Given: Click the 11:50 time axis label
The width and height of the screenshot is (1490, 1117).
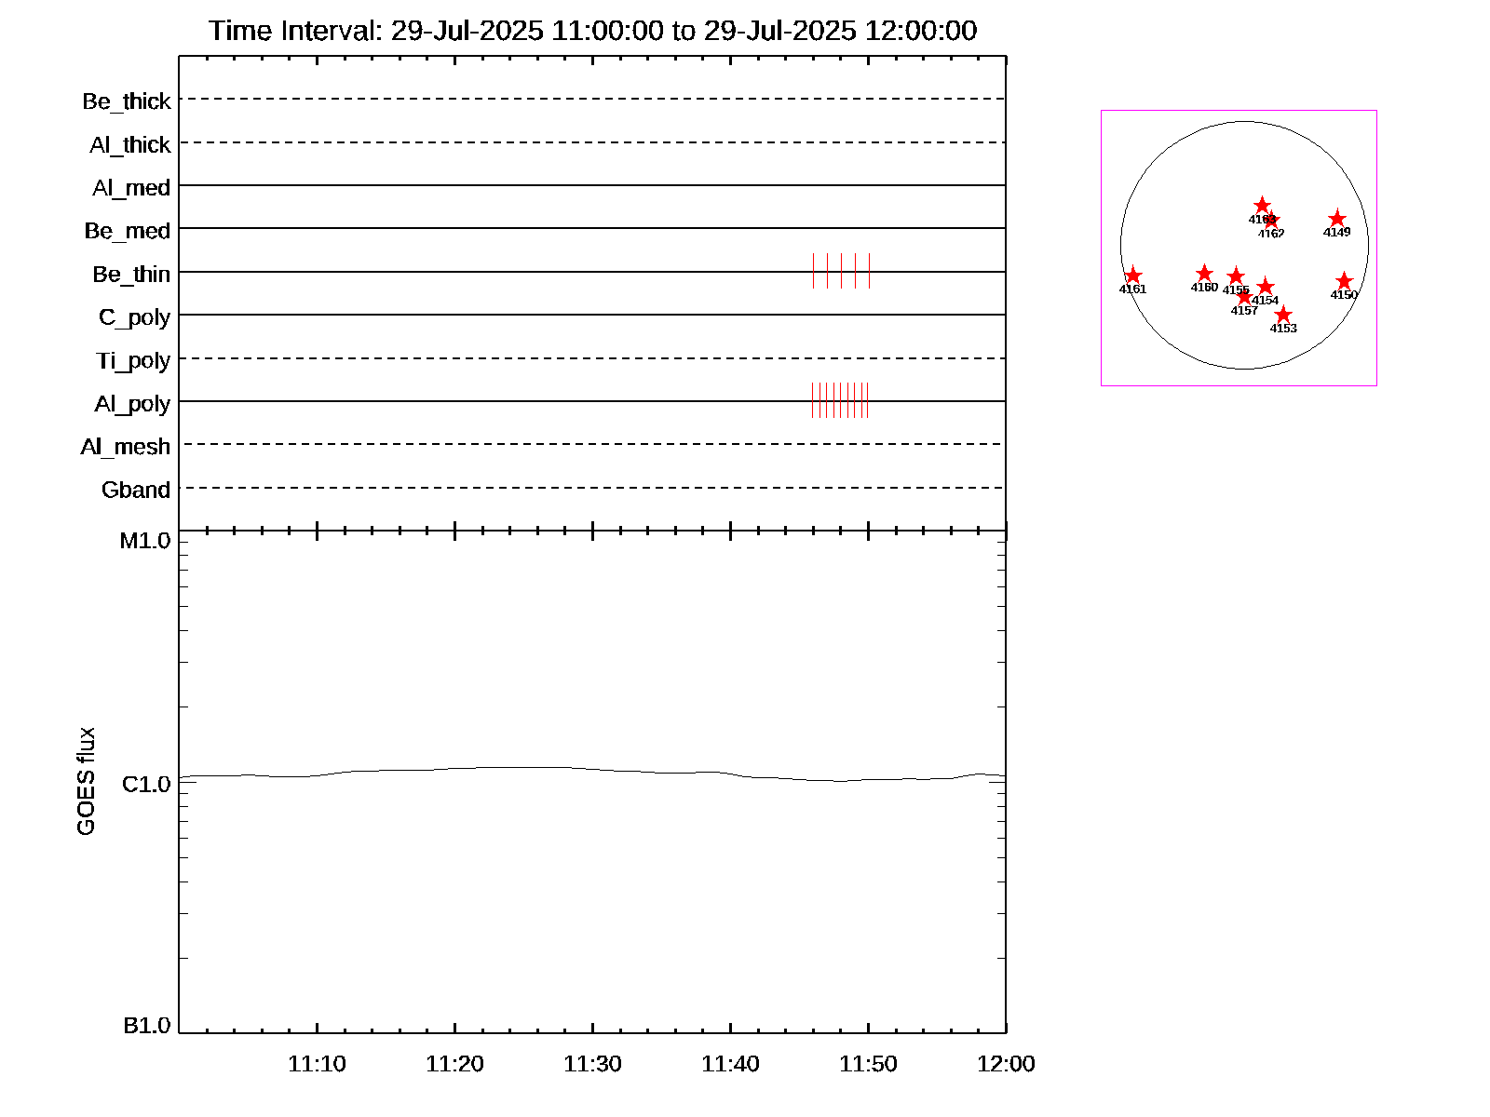Looking at the screenshot, I should 868,1064.
